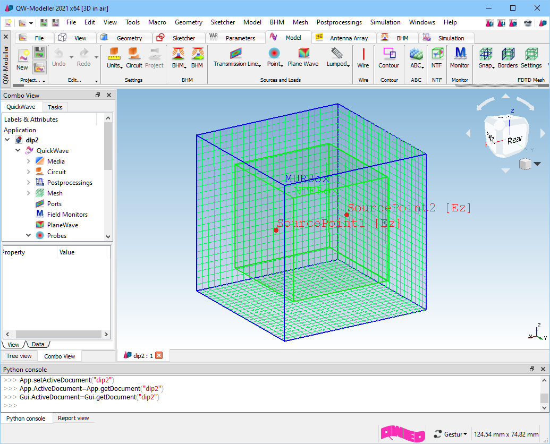Click the Redo button

[x=83, y=58]
